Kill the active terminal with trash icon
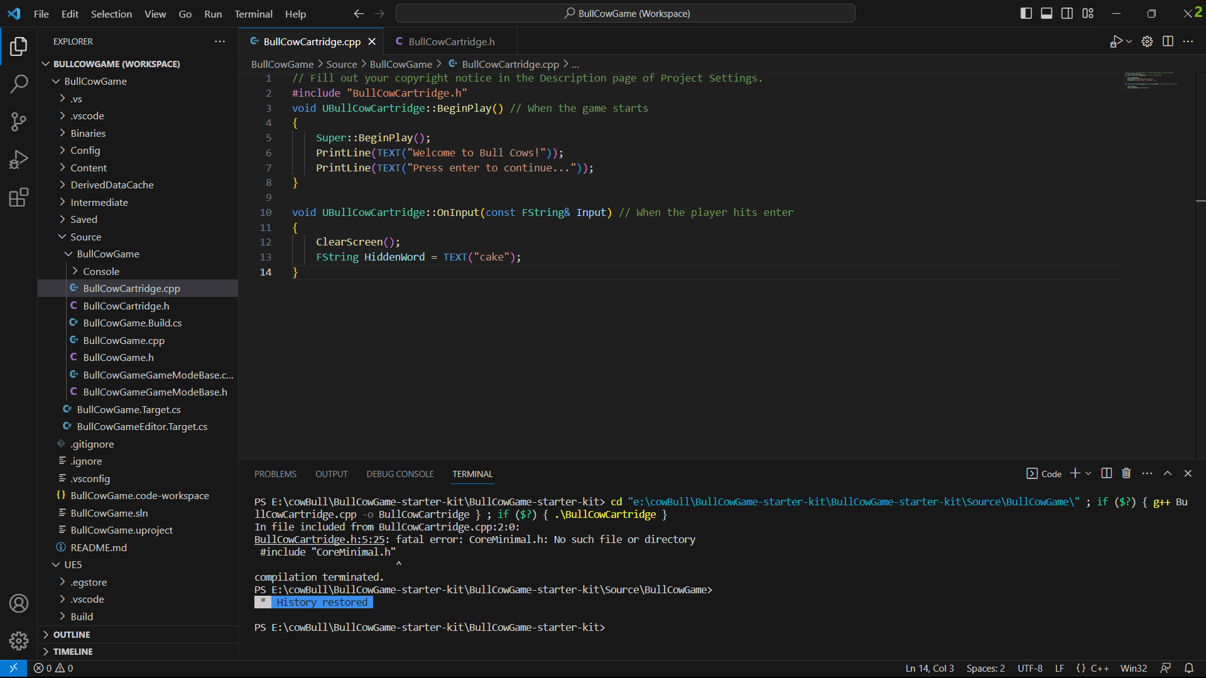The width and height of the screenshot is (1206, 678). click(x=1126, y=473)
